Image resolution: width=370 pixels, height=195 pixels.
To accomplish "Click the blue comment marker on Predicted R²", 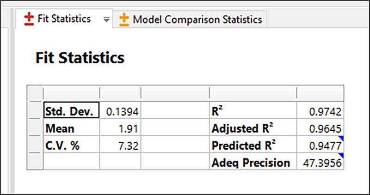I will 341,139.
